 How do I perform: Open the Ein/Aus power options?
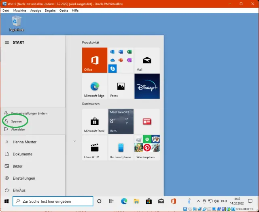tap(19, 190)
